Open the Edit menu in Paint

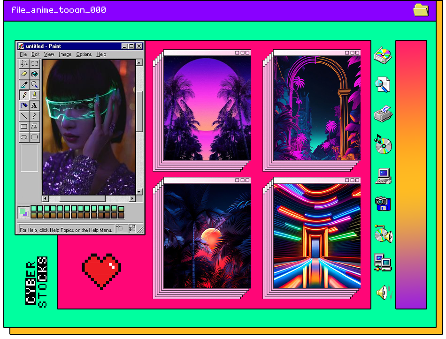coord(36,54)
